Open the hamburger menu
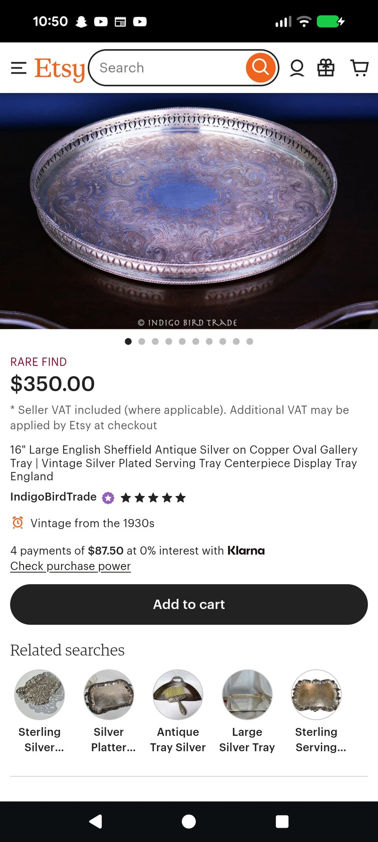Viewport: 378px width, 842px height. click(19, 68)
